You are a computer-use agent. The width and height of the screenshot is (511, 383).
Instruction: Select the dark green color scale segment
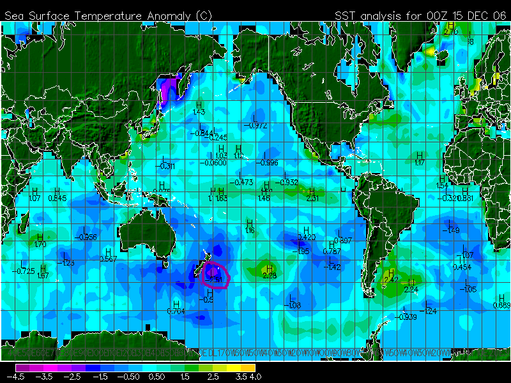[x=192, y=368]
